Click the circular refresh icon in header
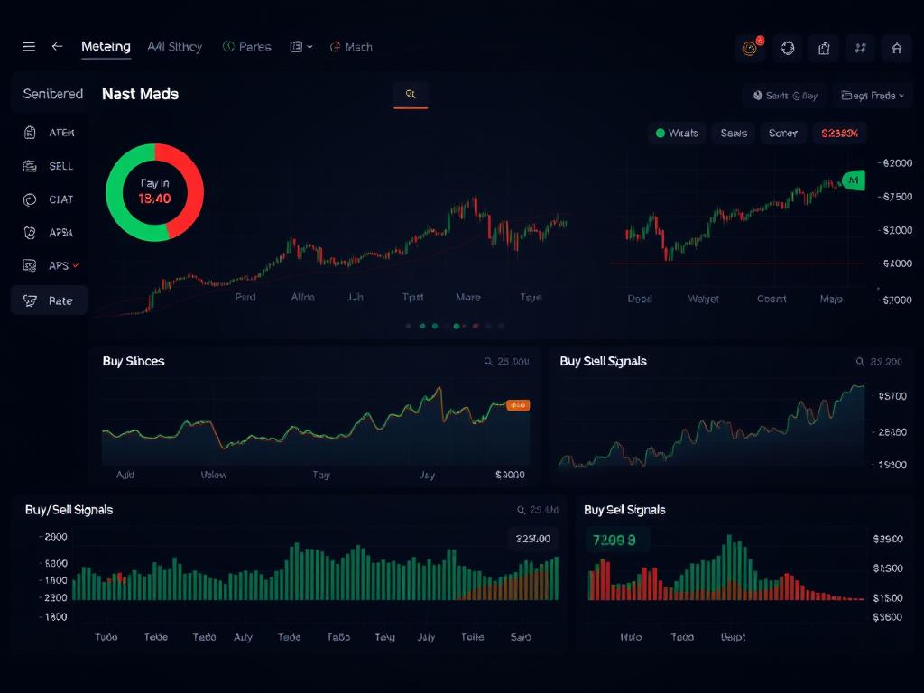 (788, 49)
